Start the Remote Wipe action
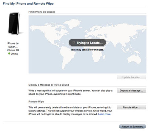The height and width of the screenshot is (131, 151). (x=131, y=107)
